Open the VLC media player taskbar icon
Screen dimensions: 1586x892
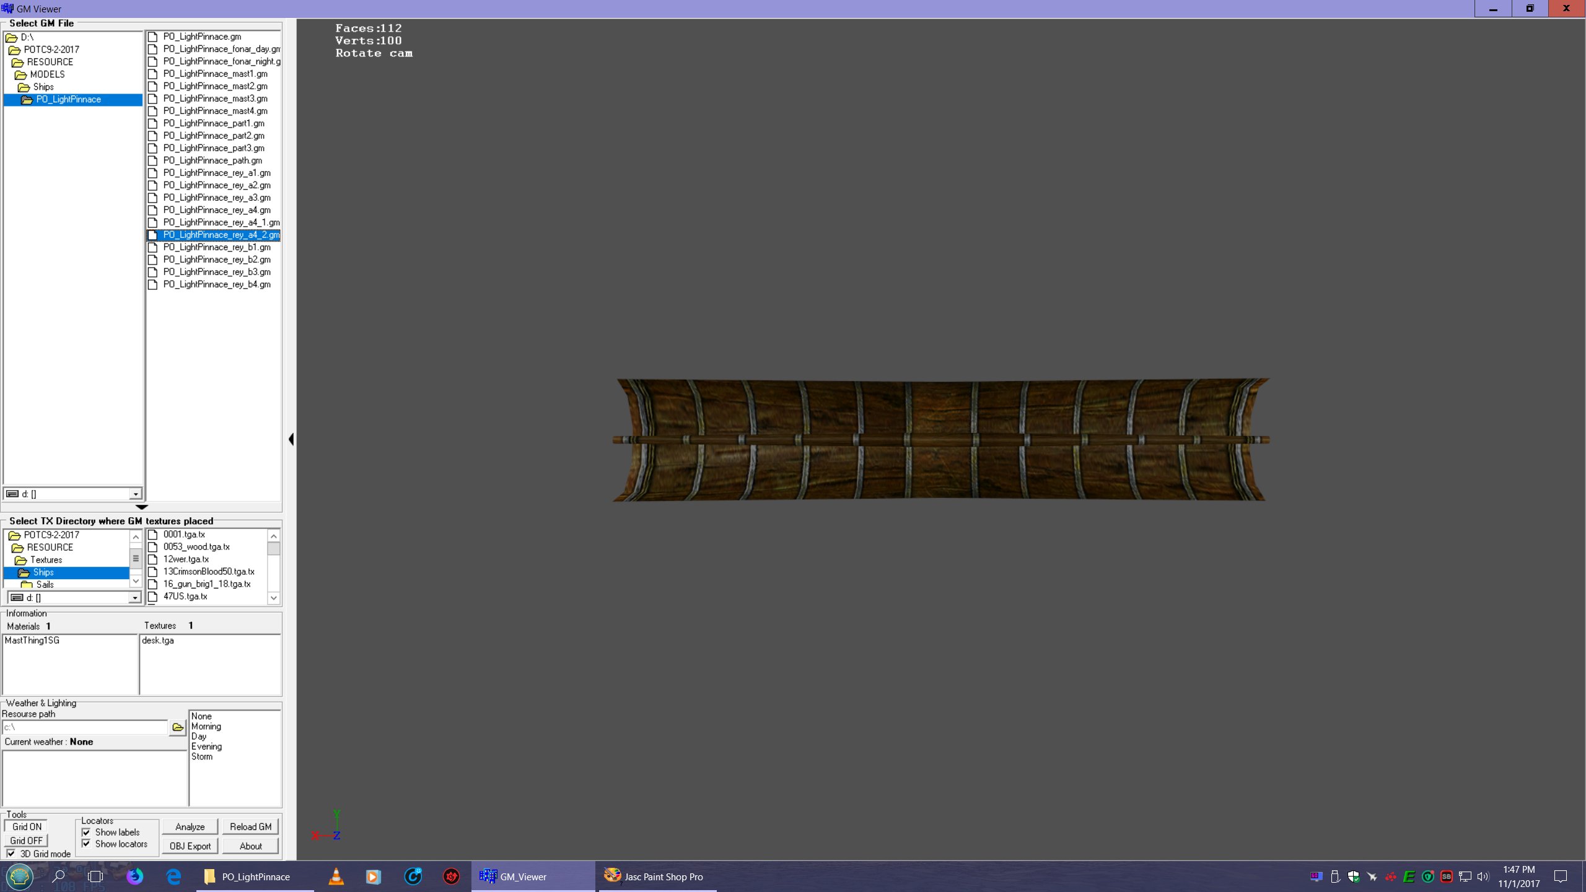(336, 877)
